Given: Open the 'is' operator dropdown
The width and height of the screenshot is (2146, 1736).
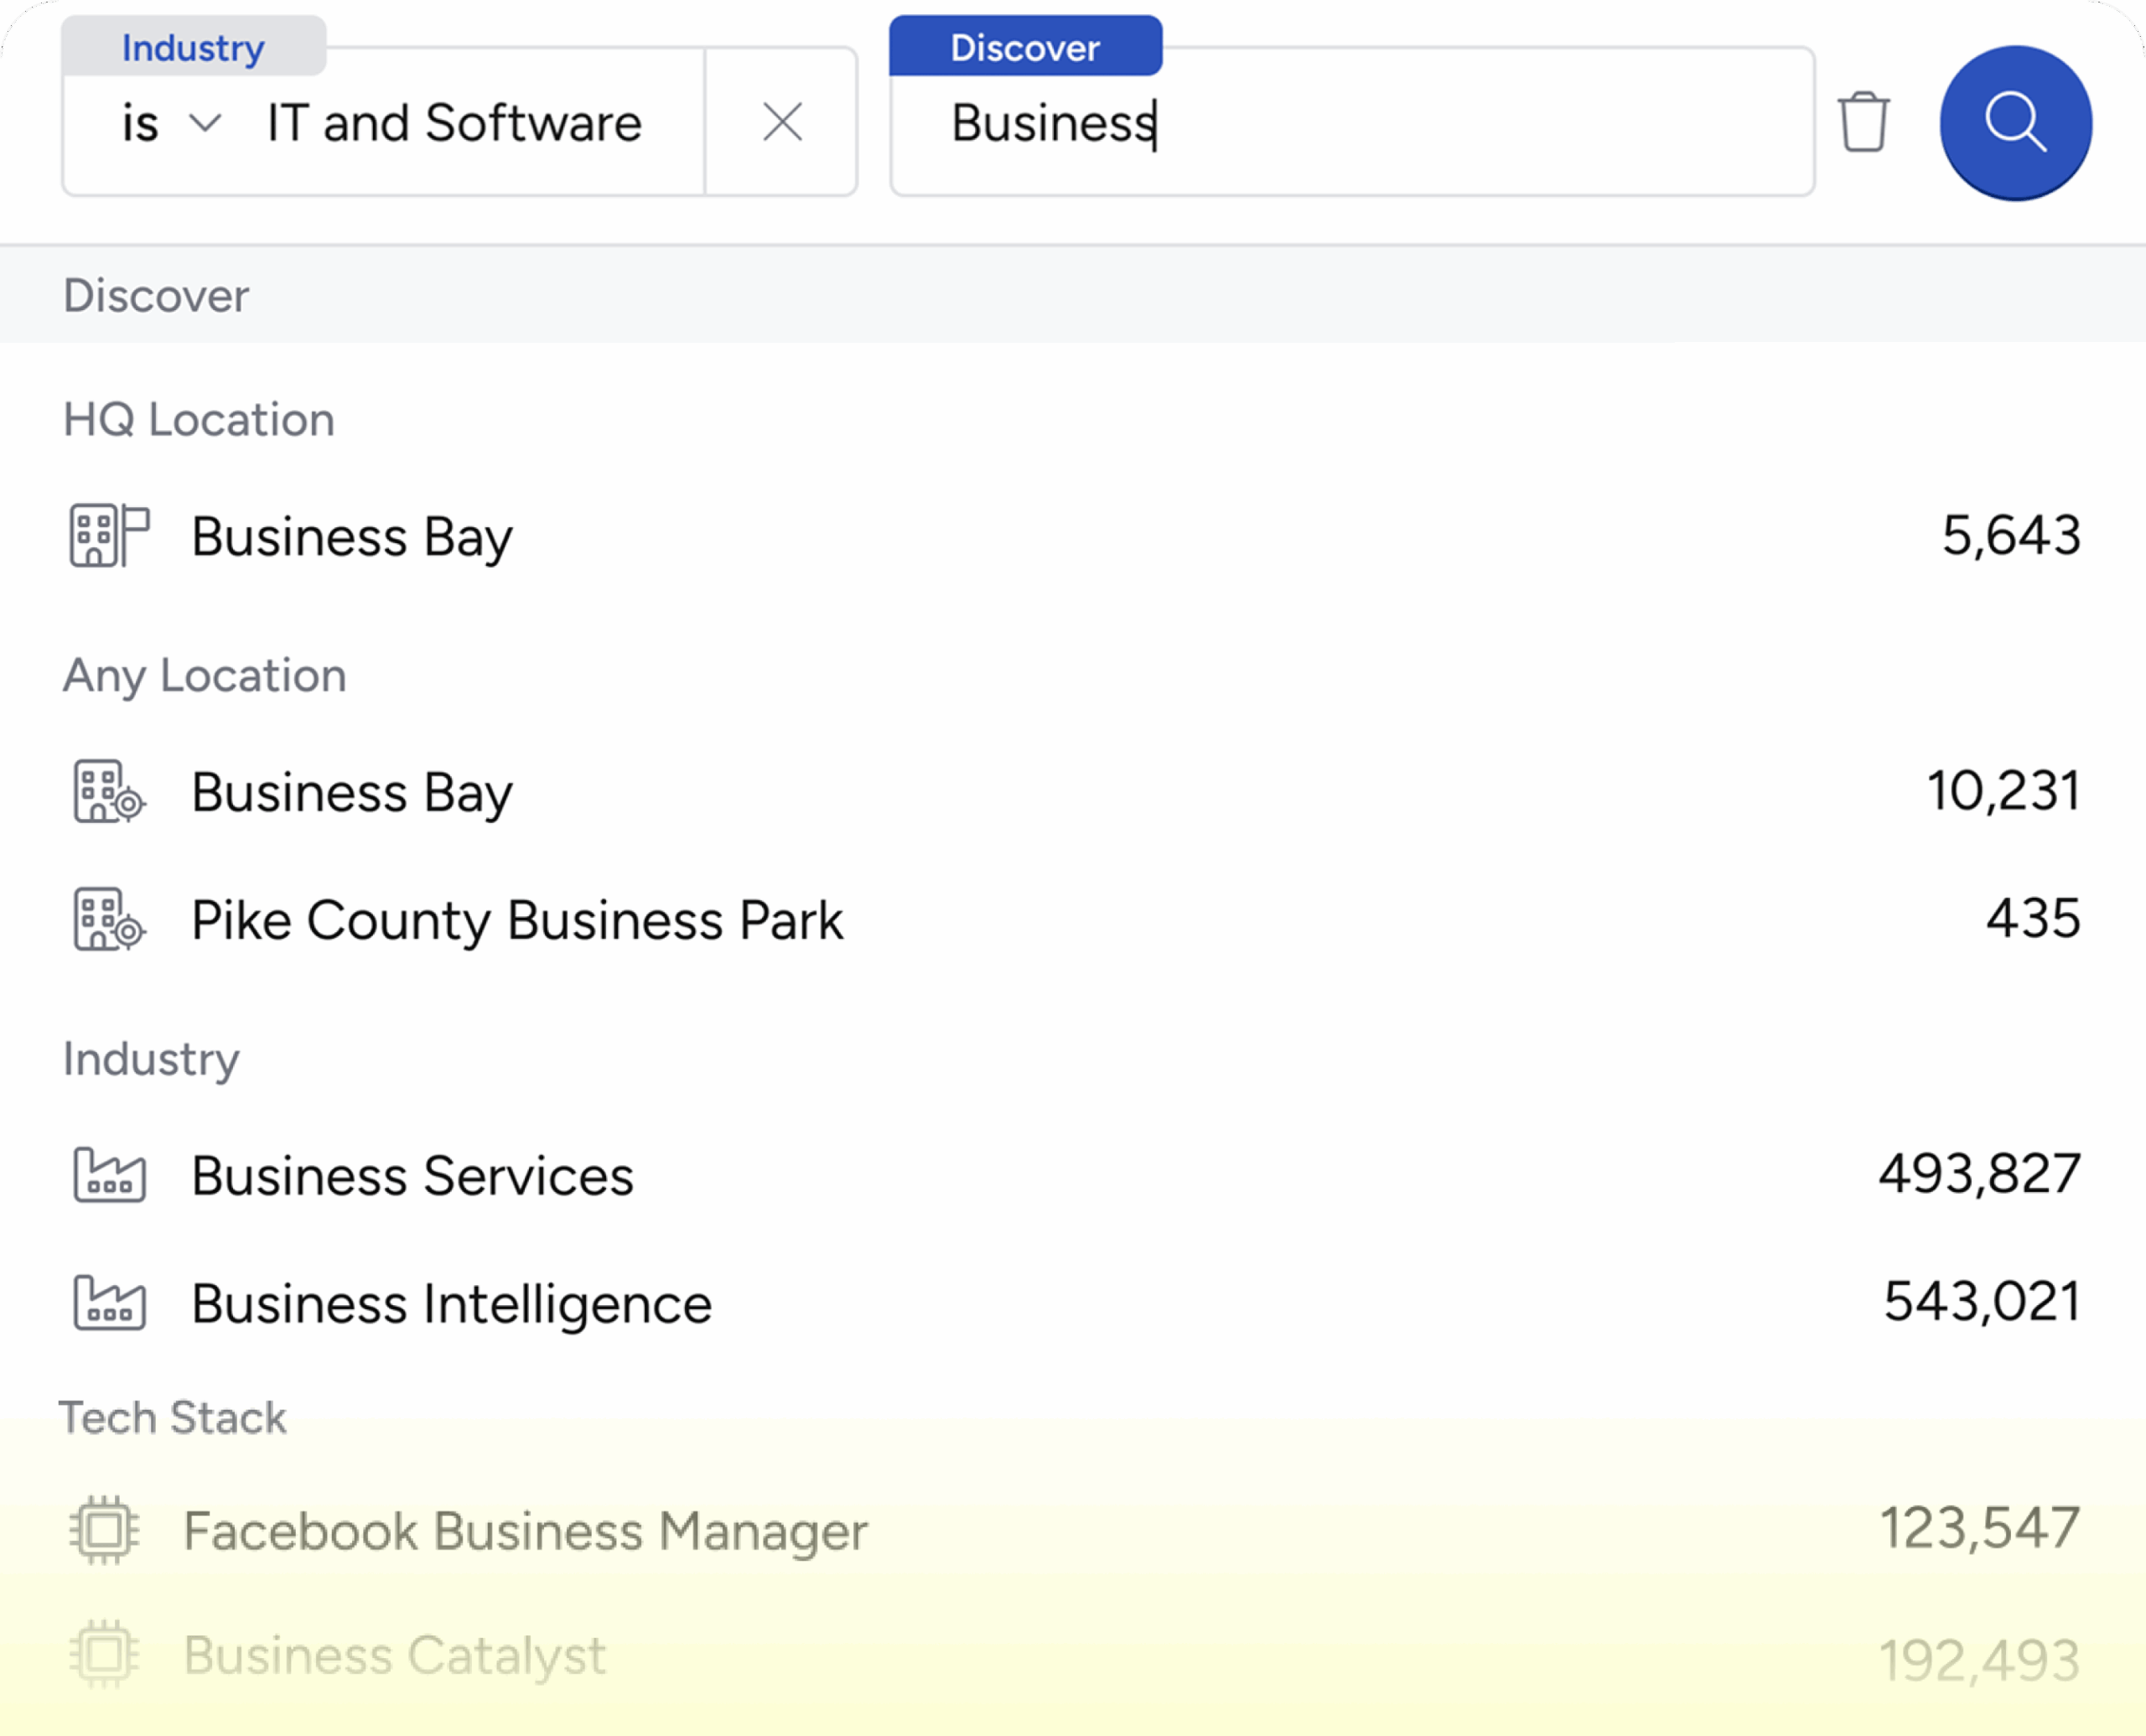Looking at the screenshot, I should 170,123.
